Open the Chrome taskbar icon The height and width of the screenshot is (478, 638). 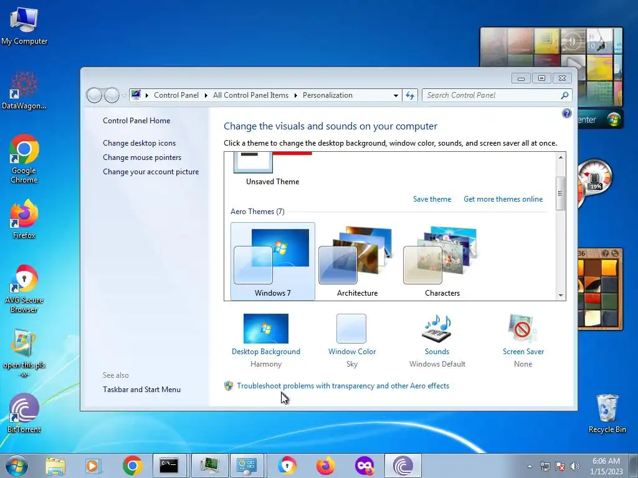[132, 466]
